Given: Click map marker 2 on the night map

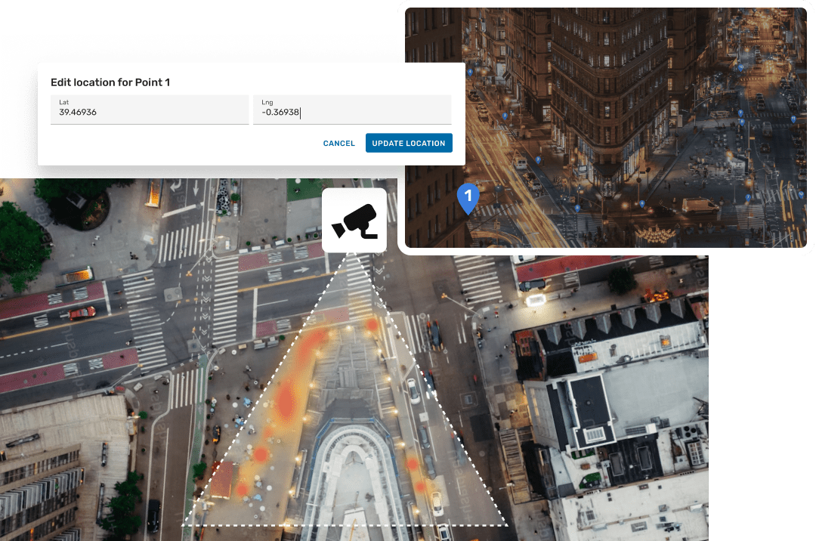Looking at the screenshot, I should 538,159.
